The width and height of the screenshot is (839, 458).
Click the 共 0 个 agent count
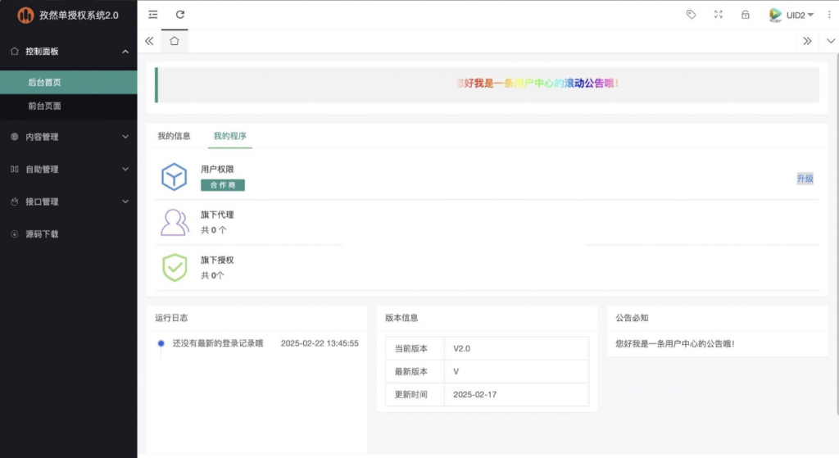214,230
